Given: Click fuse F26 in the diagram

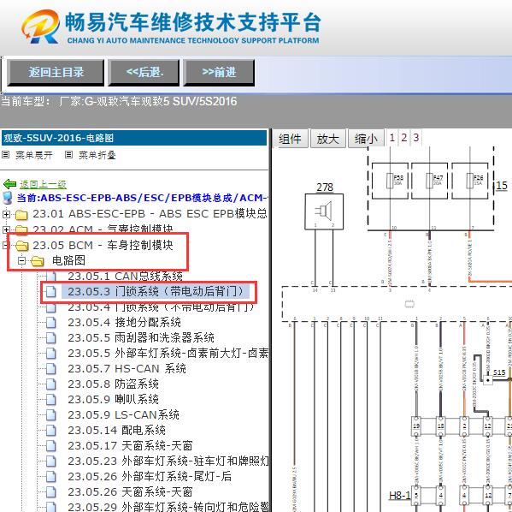Looking at the screenshot, I should 470,181.
